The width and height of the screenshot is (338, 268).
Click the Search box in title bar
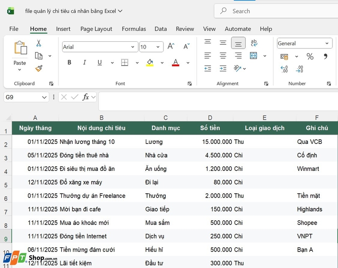pyautogui.click(x=276, y=11)
